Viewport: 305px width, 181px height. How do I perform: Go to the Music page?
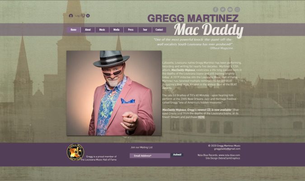[x=102, y=30]
